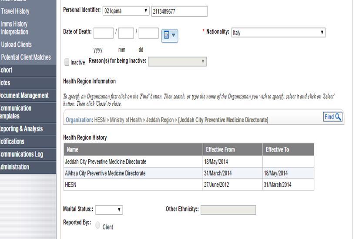Select the AlAhsa City Preventive Medicine Directorate row name
This screenshot has height=239, width=362.
coord(105,173)
